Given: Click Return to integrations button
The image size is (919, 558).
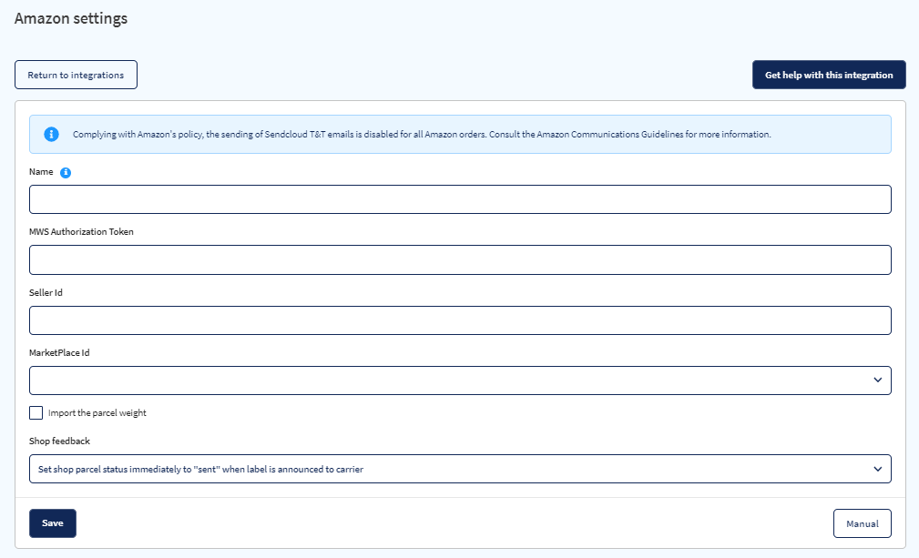Looking at the screenshot, I should (77, 75).
